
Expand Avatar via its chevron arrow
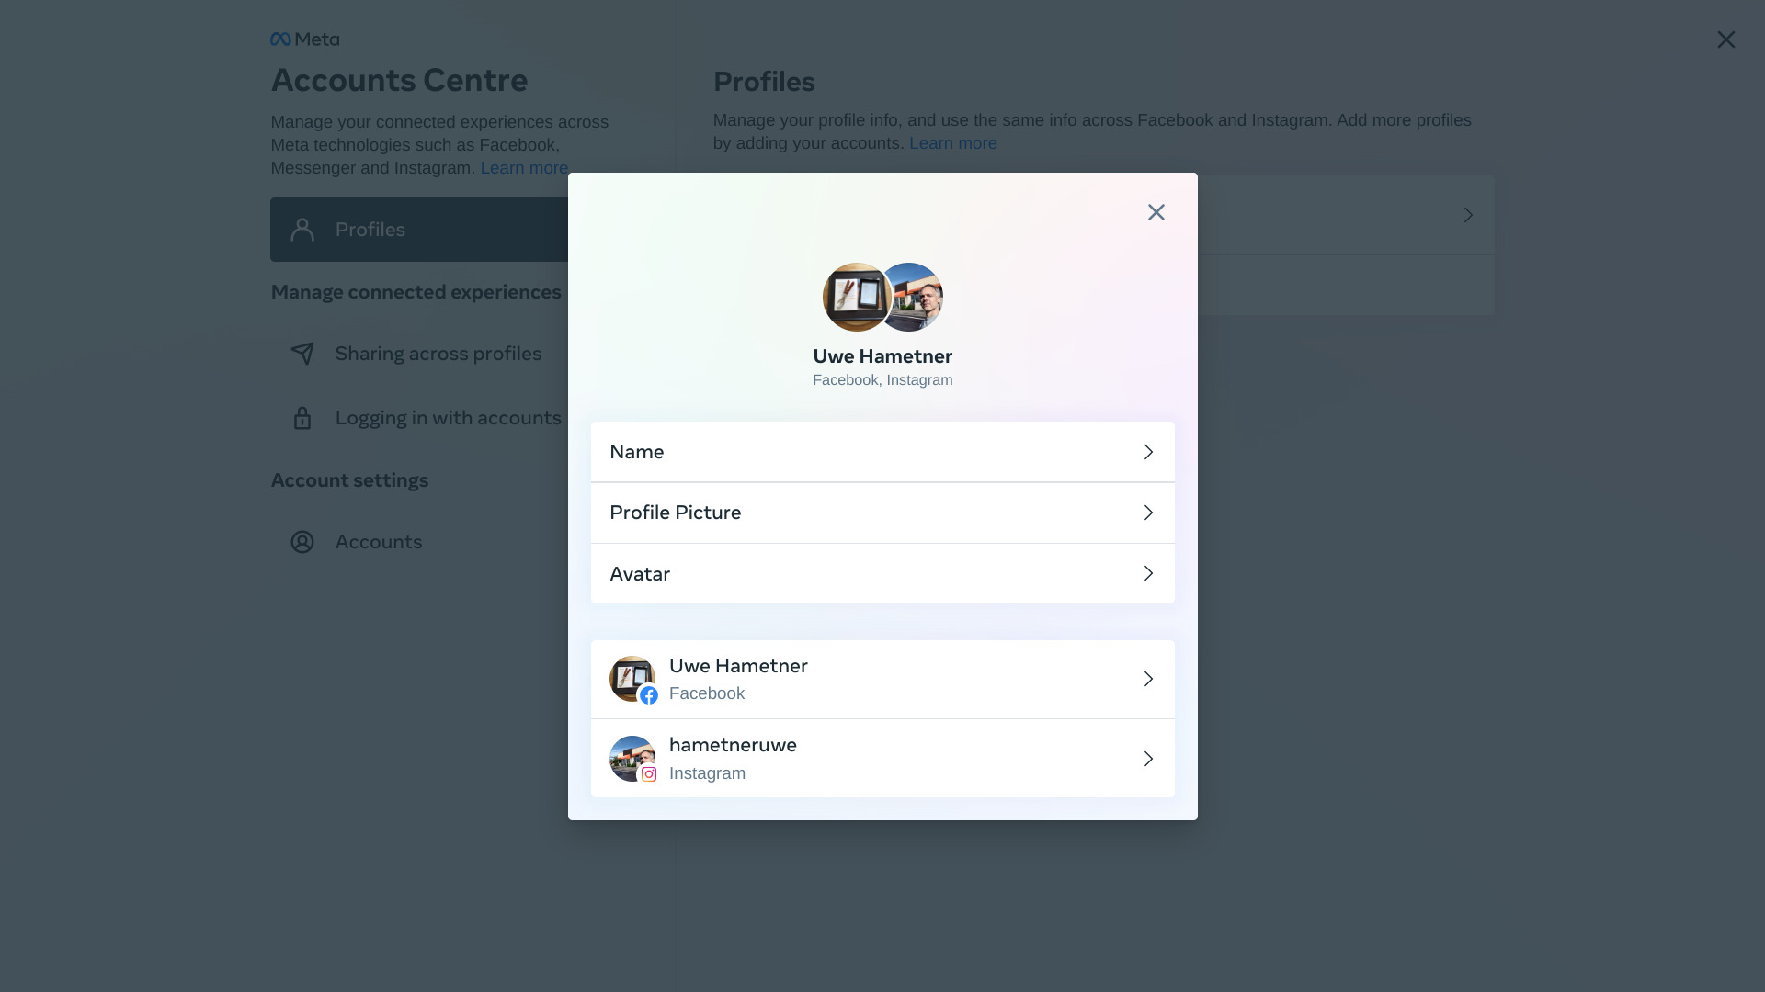pyautogui.click(x=1148, y=573)
